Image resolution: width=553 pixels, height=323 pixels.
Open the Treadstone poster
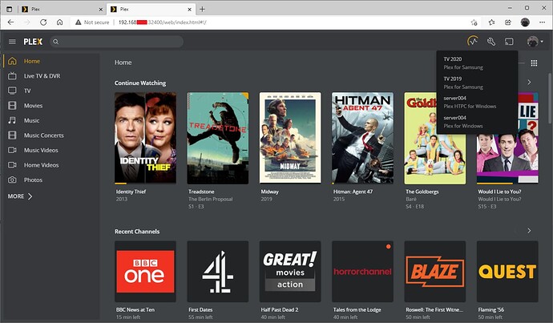click(218, 138)
